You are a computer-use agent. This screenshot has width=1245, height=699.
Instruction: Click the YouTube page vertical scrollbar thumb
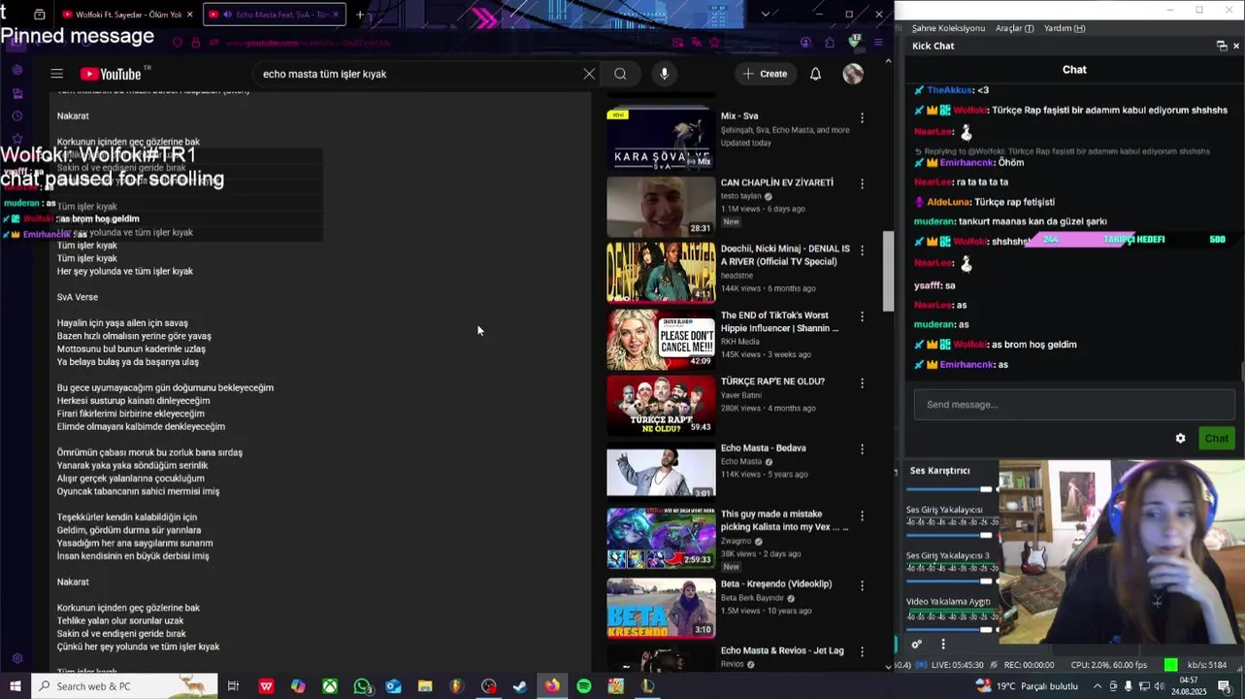(888, 272)
